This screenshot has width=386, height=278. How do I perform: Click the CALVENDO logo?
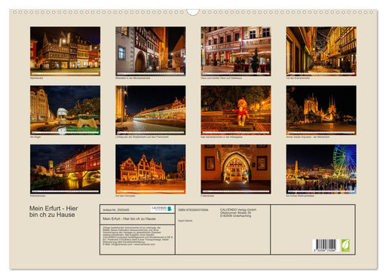162,209
